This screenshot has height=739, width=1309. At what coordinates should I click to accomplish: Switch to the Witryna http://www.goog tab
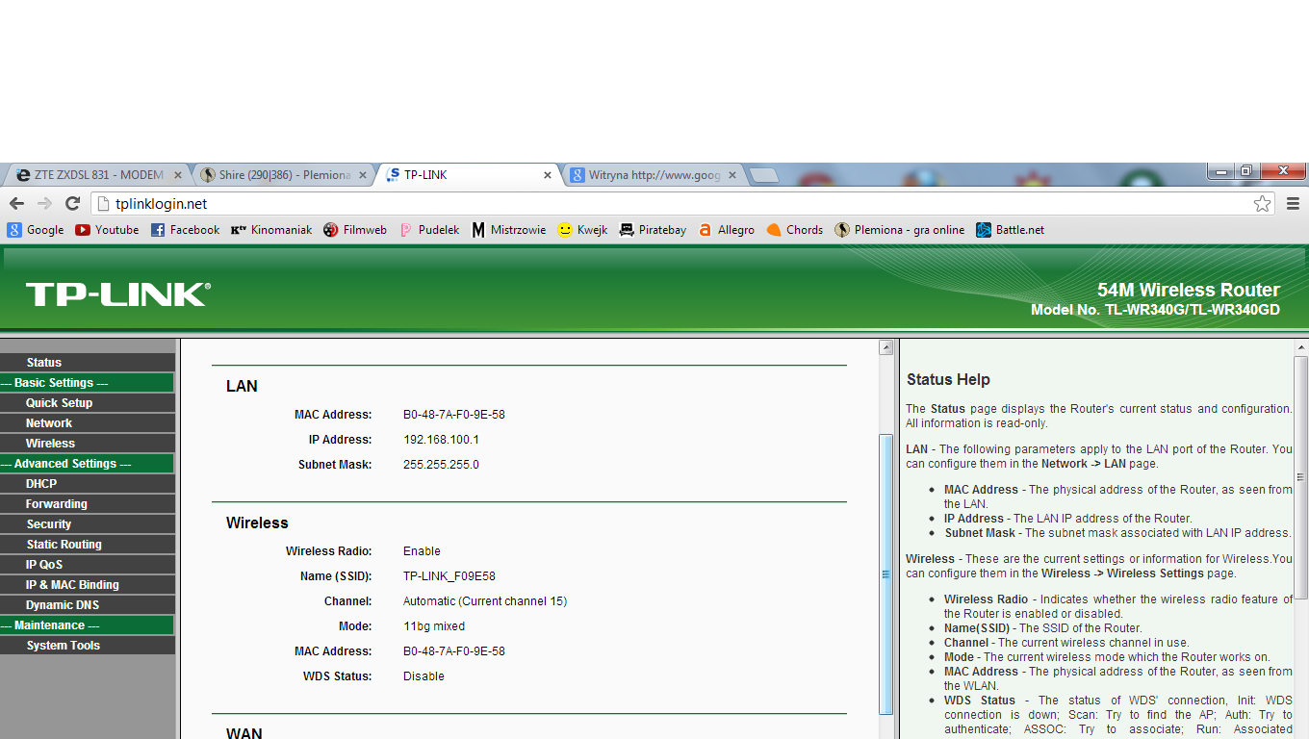pos(653,175)
